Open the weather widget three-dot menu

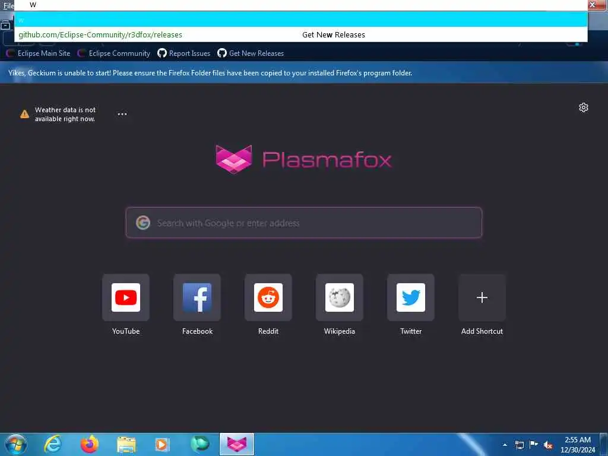point(122,114)
